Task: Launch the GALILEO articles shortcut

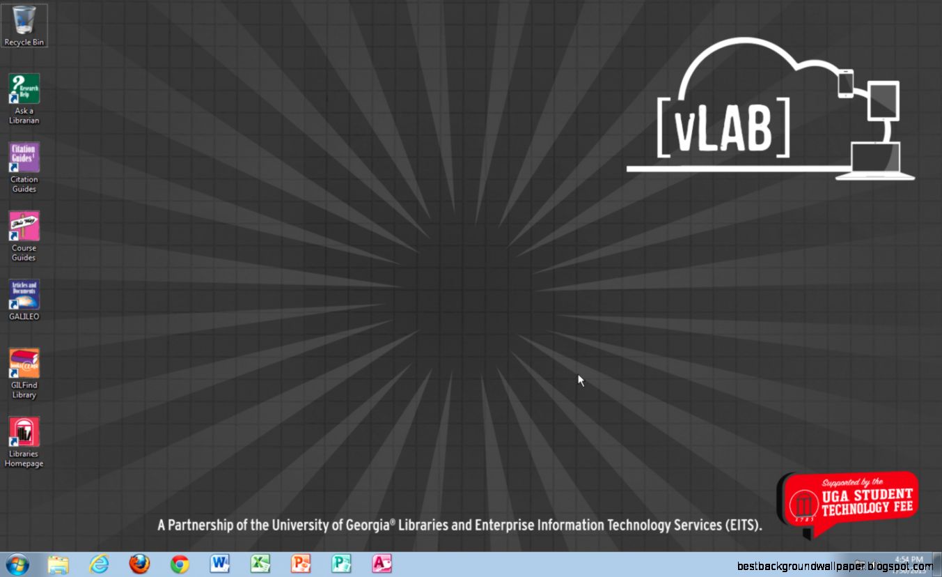Action: click(x=24, y=293)
